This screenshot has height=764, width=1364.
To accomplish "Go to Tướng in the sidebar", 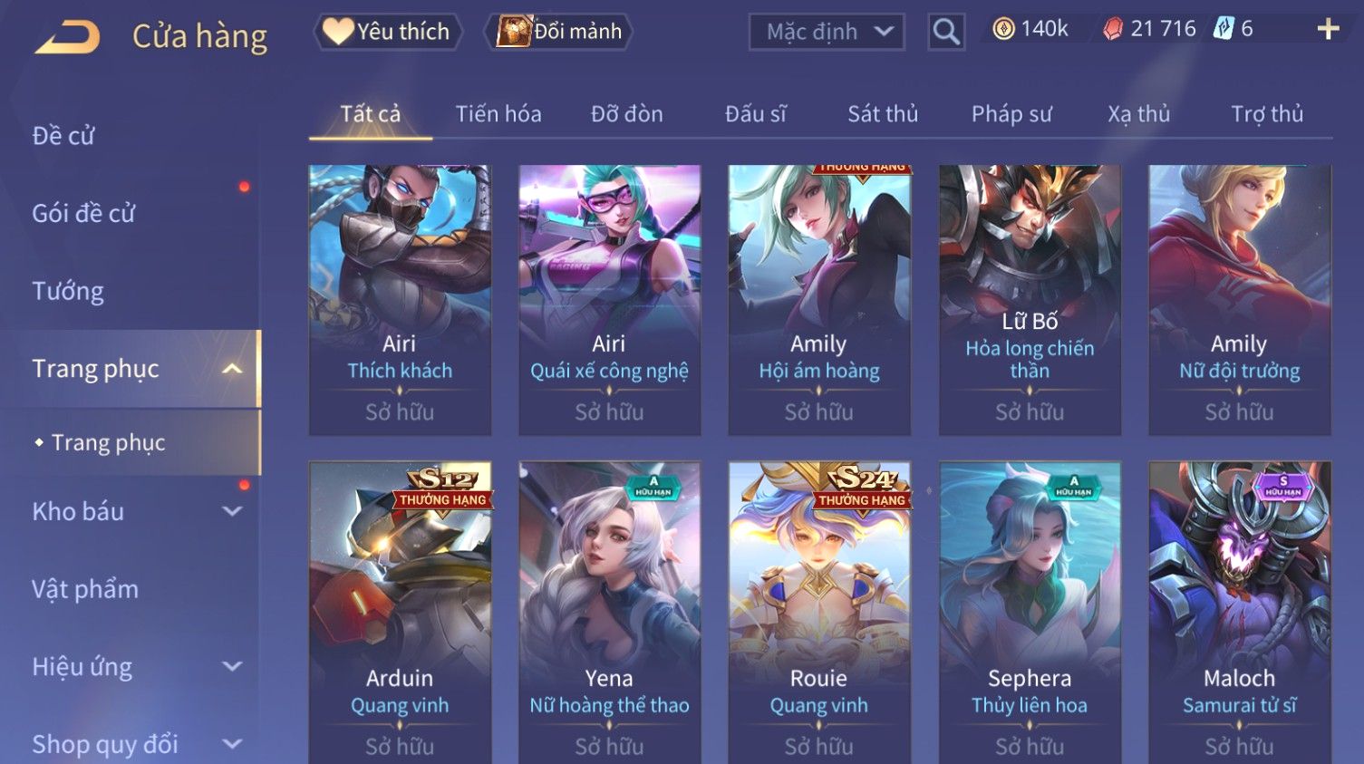I will pos(68,291).
